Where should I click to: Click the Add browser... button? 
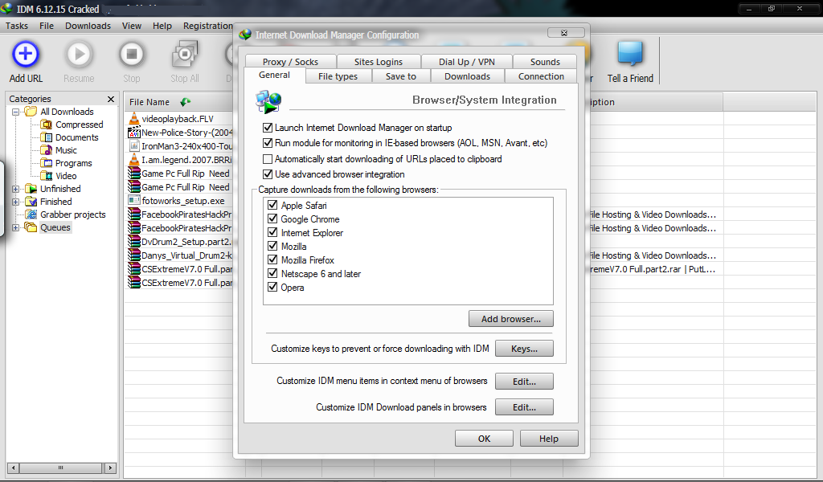coord(510,319)
